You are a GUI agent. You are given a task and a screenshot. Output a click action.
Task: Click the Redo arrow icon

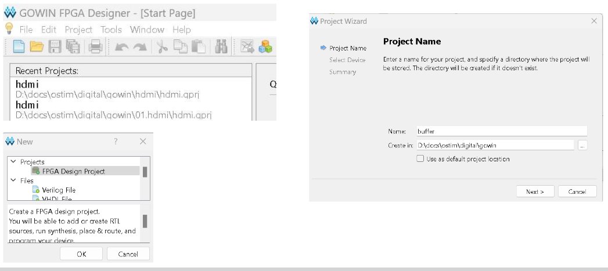click(x=140, y=47)
